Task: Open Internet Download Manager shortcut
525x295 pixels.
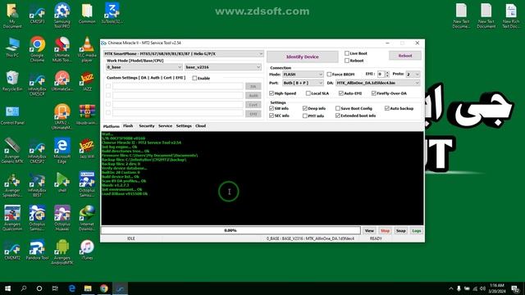Action: coord(87,218)
